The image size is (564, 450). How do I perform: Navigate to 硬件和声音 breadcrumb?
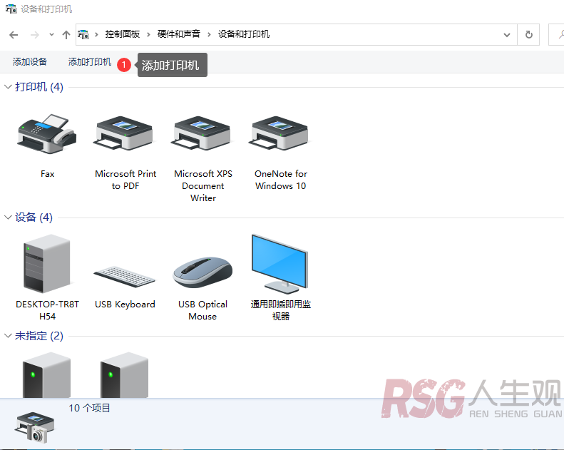click(179, 34)
